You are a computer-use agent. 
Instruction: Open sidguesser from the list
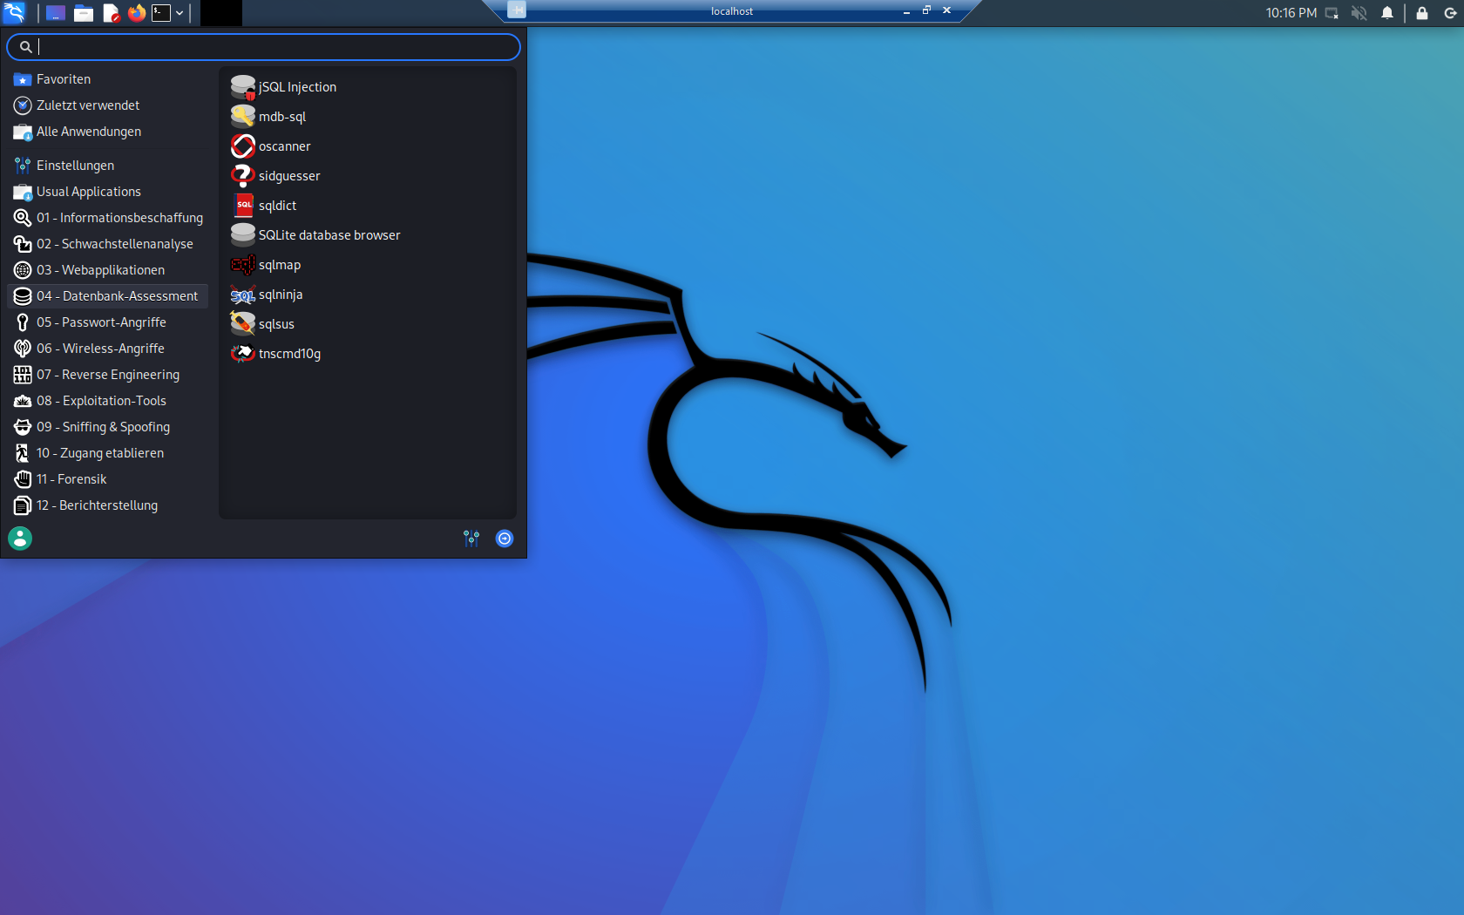pos(368,176)
